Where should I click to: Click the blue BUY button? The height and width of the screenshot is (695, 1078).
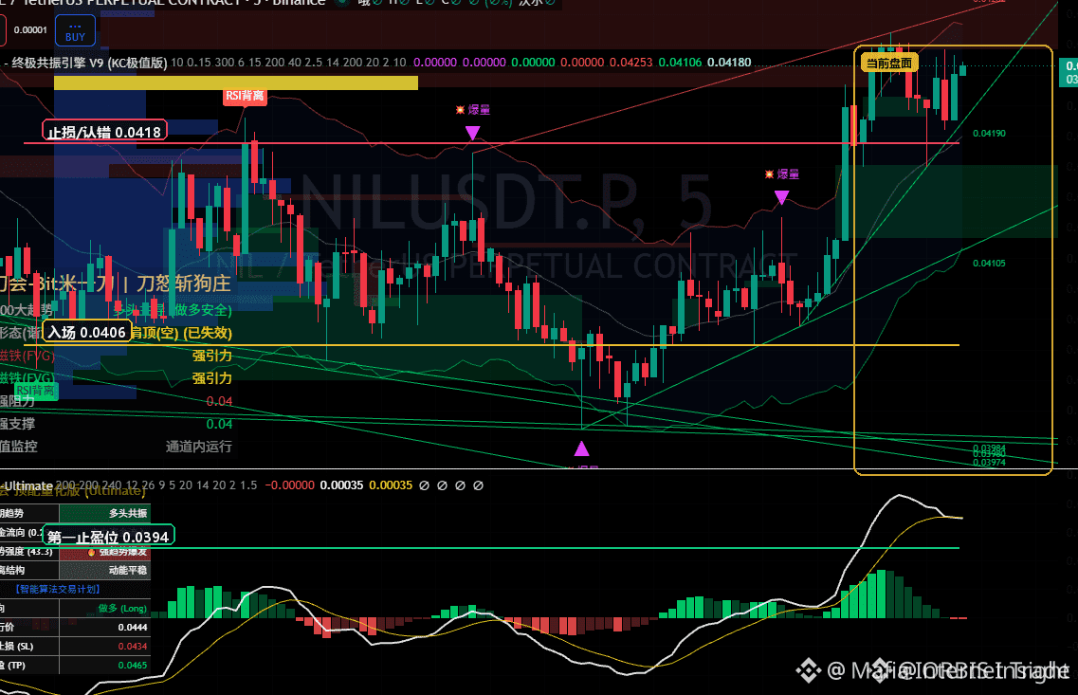pos(75,31)
